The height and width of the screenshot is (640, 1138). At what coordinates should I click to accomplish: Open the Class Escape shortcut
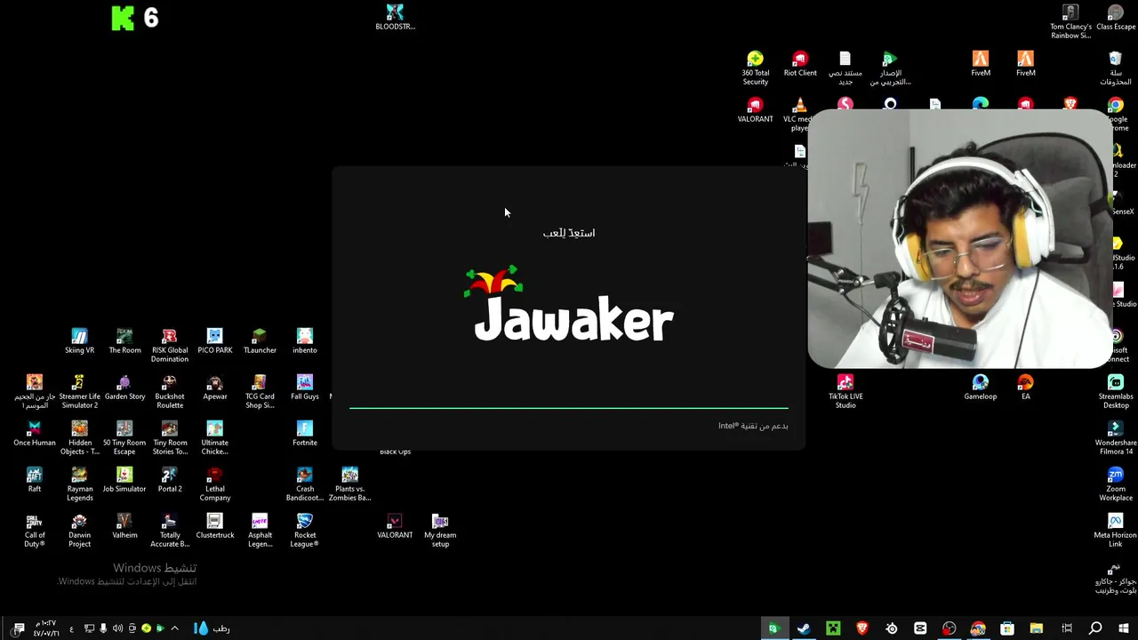(1116, 17)
